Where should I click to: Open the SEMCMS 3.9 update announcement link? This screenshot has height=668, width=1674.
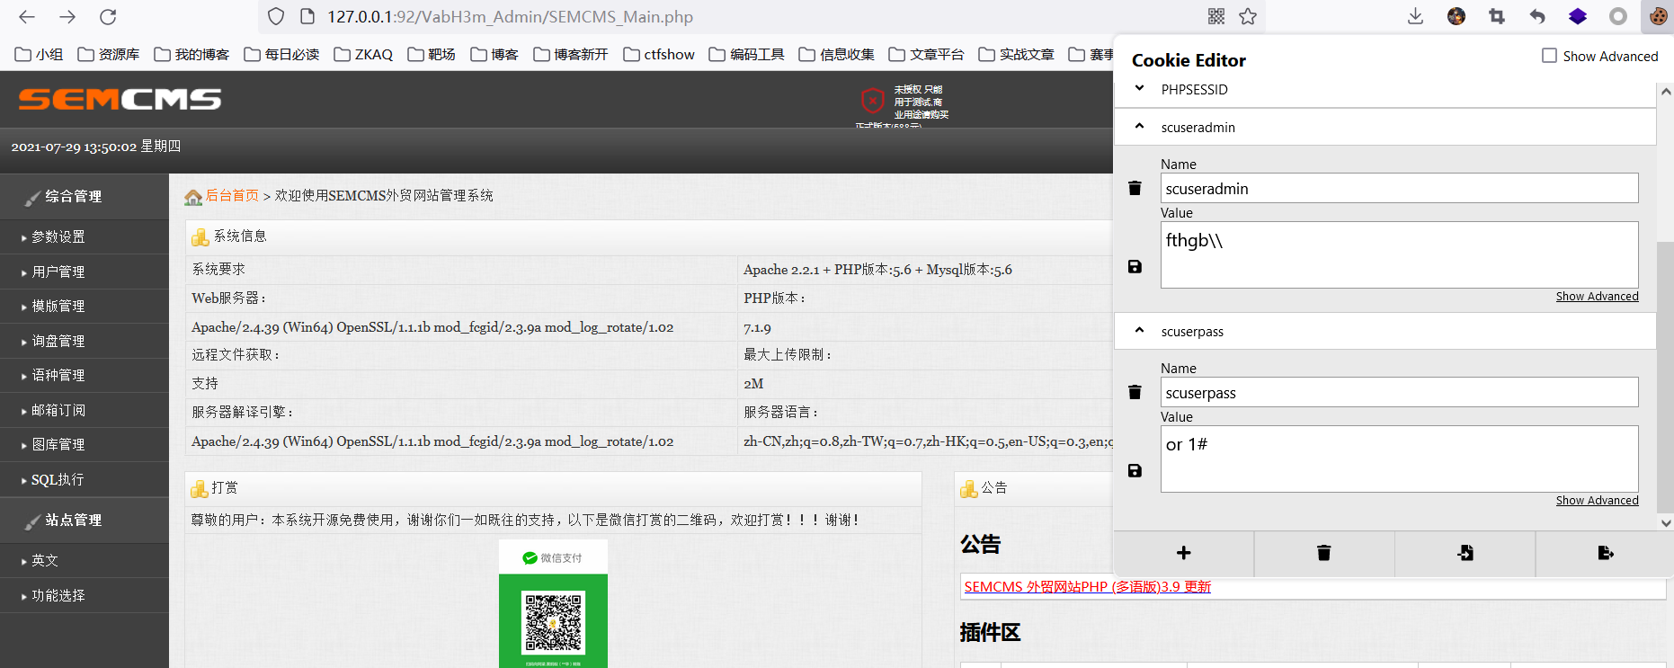coord(1087,587)
